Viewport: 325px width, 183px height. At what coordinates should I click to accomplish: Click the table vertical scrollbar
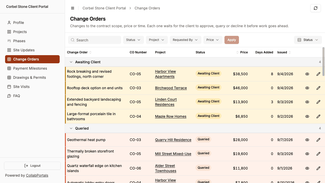323,62
